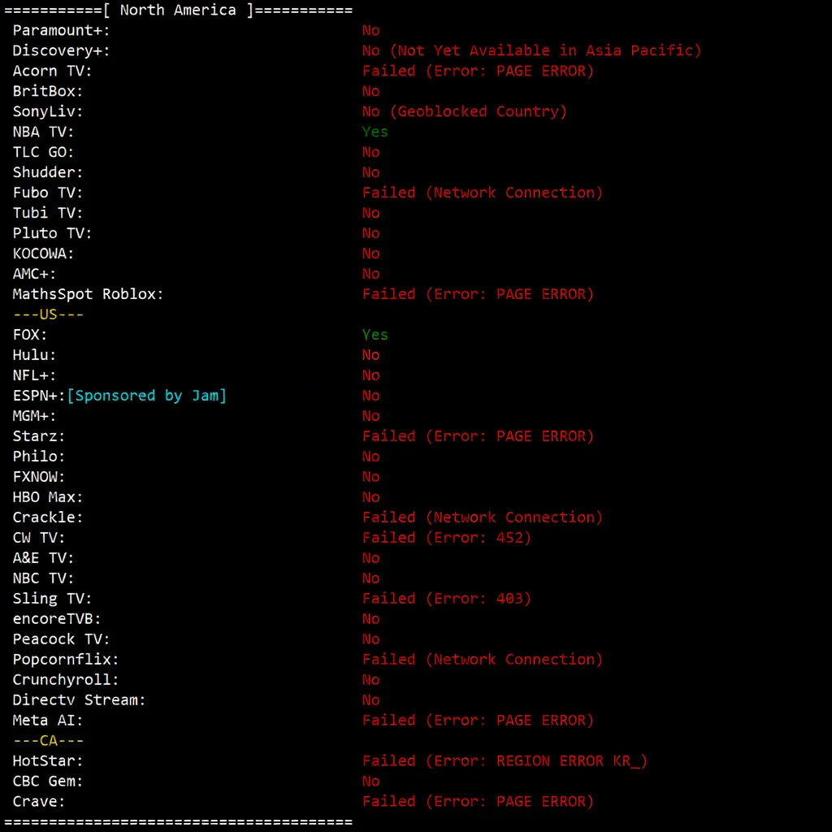Click the 'NBC TV:' label

(x=43, y=578)
